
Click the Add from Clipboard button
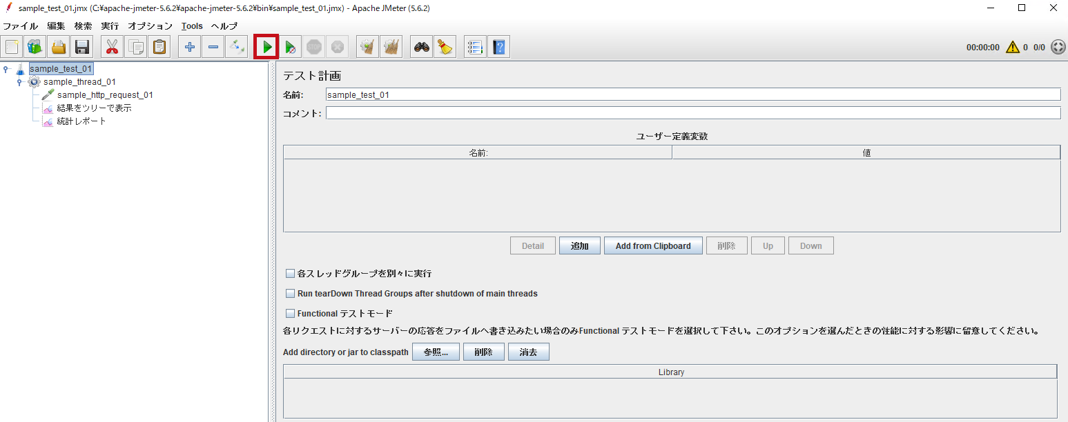pyautogui.click(x=653, y=246)
